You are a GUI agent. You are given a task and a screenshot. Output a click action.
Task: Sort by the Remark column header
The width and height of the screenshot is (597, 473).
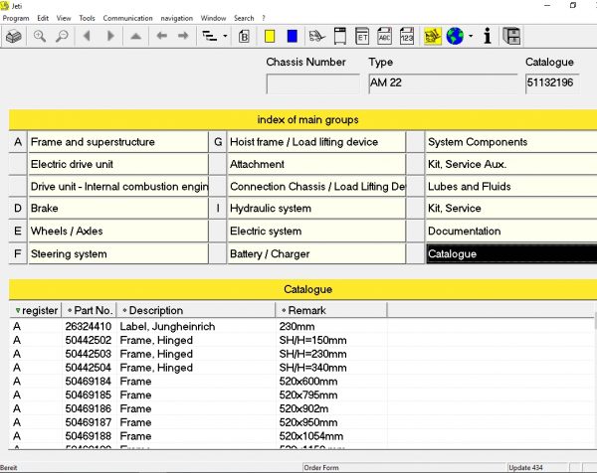(x=331, y=311)
